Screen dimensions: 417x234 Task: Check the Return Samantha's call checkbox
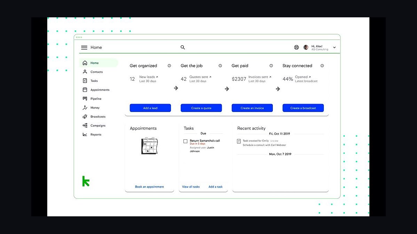pyautogui.click(x=185, y=141)
